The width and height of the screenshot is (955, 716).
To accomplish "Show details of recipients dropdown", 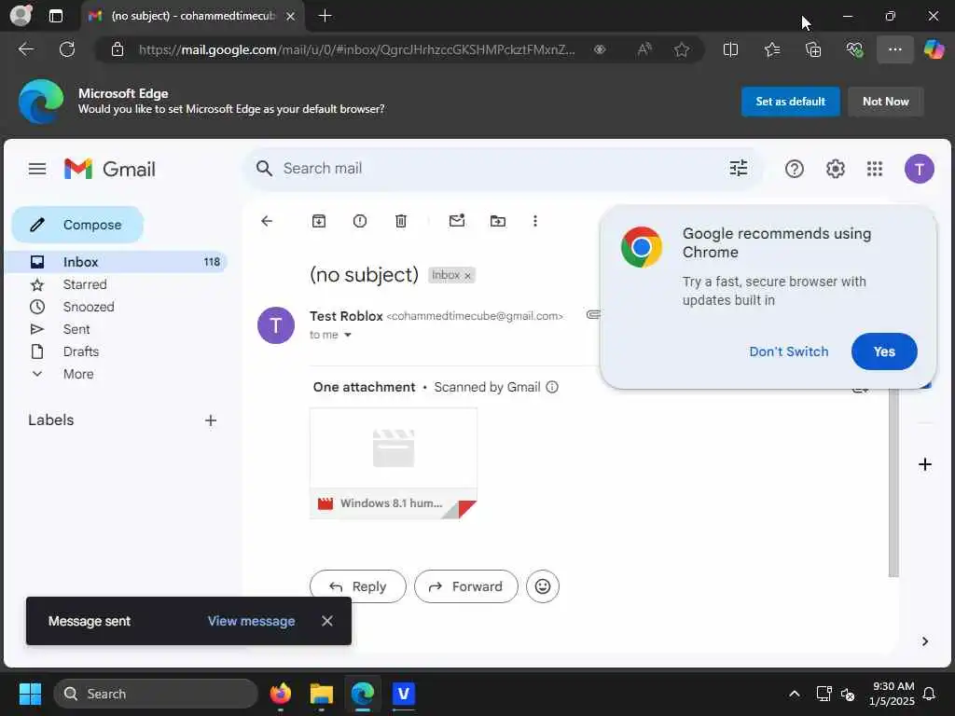I will point(347,335).
